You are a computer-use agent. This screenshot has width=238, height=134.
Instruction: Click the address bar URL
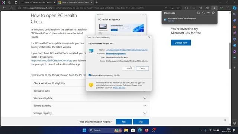[83, 8]
